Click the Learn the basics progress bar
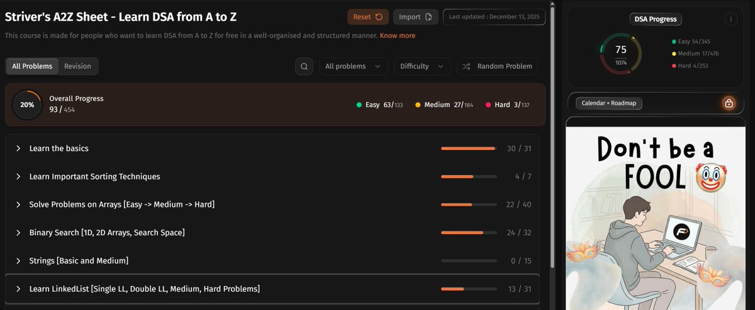755x310 pixels. [x=469, y=148]
